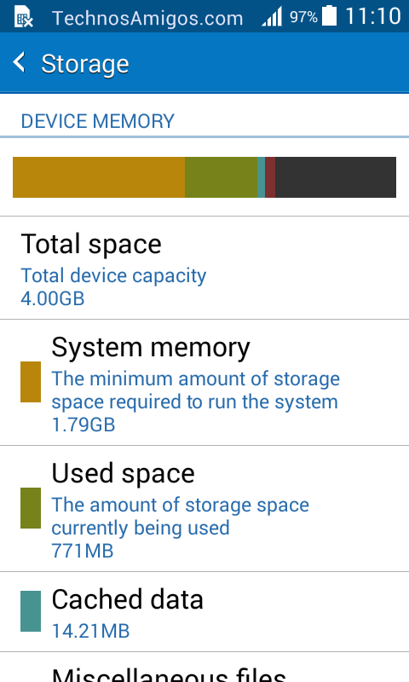Image resolution: width=409 pixels, height=682 pixels.
Task: Open the Used space entry
Action: tap(204, 509)
